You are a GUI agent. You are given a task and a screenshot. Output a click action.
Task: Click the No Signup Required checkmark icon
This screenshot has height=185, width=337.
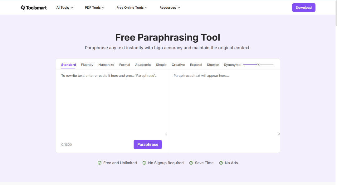(x=144, y=163)
